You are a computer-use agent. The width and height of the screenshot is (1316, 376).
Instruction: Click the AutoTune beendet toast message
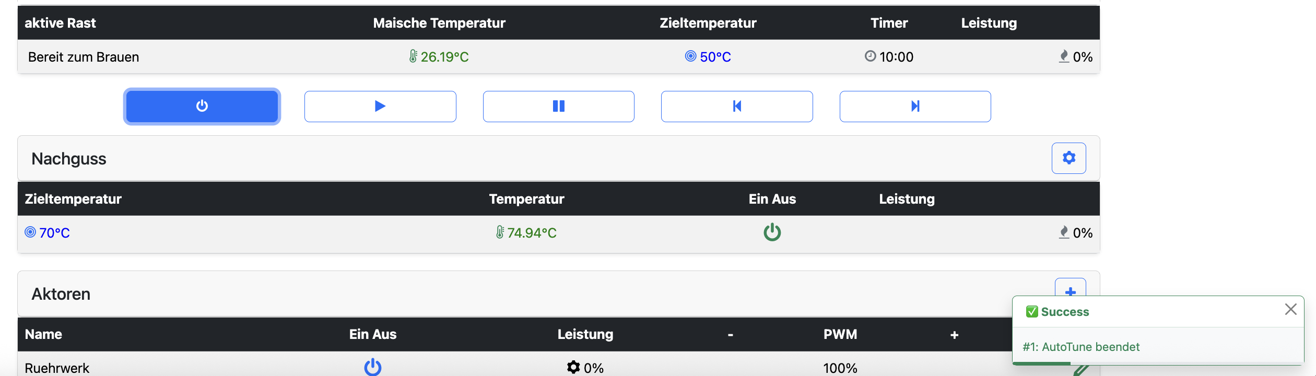point(1081,347)
